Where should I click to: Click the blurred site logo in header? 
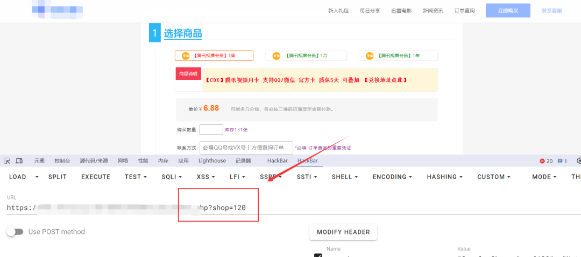57,10
